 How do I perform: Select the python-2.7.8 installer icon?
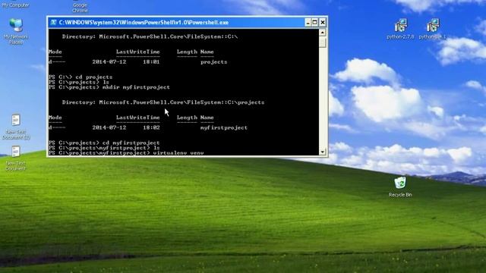pyautogui.click(x=400, y=29)
